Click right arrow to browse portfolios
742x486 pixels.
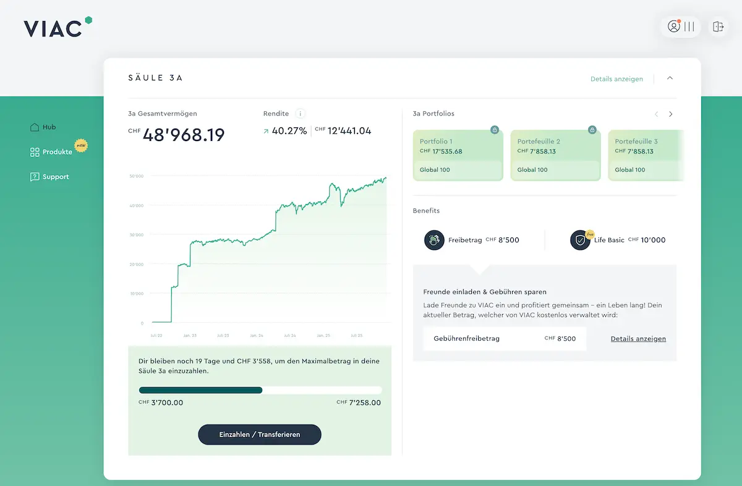pyautogui.click(x=672, y=114)
